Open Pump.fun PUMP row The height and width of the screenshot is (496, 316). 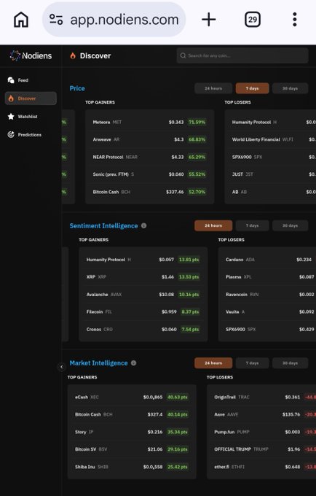pyautogui.click(x=263, y=432)
